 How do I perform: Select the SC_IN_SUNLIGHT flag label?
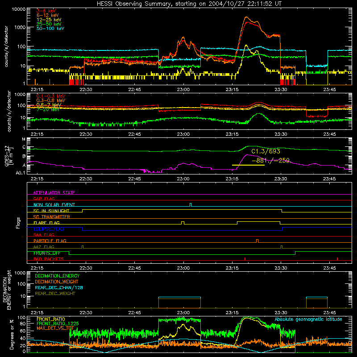pos(51,211)
